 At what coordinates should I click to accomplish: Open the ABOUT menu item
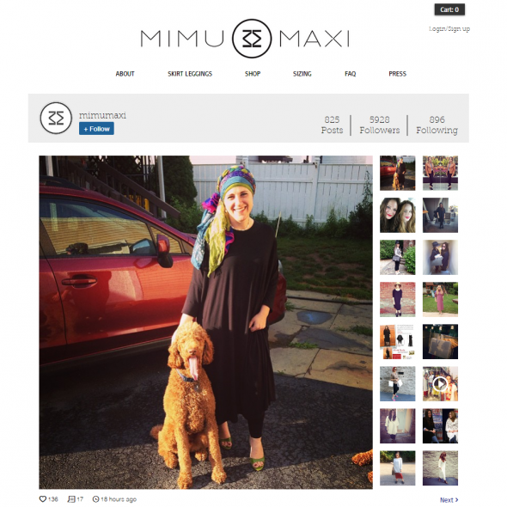pyautogui.click(x=125, y=74)
